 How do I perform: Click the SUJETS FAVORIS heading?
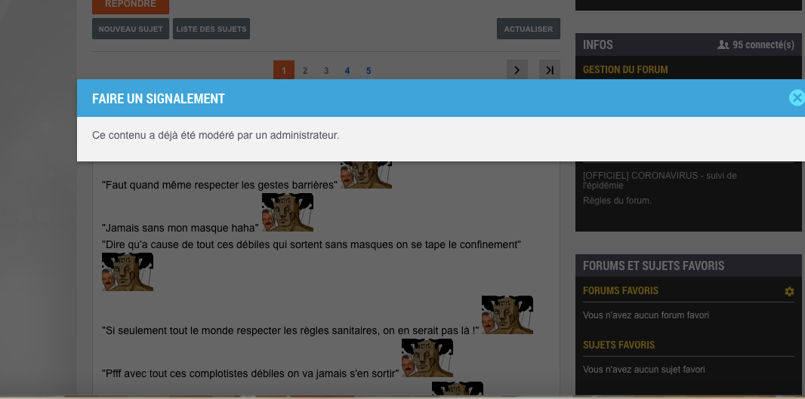pyautogui.click(x=618, y=345)
